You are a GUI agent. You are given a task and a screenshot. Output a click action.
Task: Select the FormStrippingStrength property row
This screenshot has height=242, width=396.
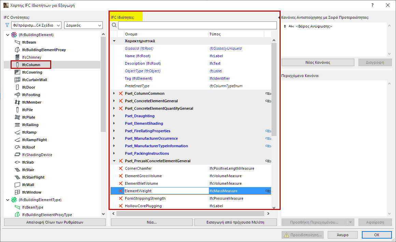[x=191, y=199]
